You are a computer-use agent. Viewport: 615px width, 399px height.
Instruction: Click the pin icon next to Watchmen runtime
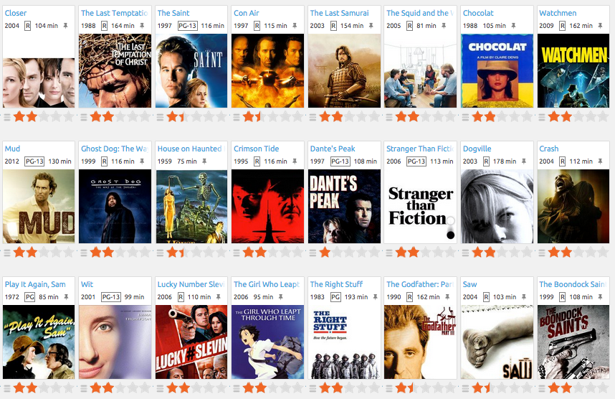[600, 26]
